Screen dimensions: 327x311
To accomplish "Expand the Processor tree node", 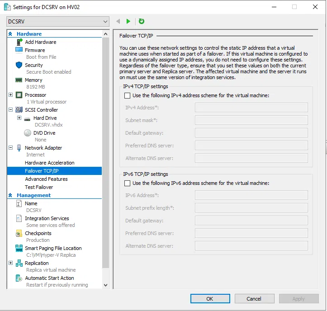I will tap(10, 95).
